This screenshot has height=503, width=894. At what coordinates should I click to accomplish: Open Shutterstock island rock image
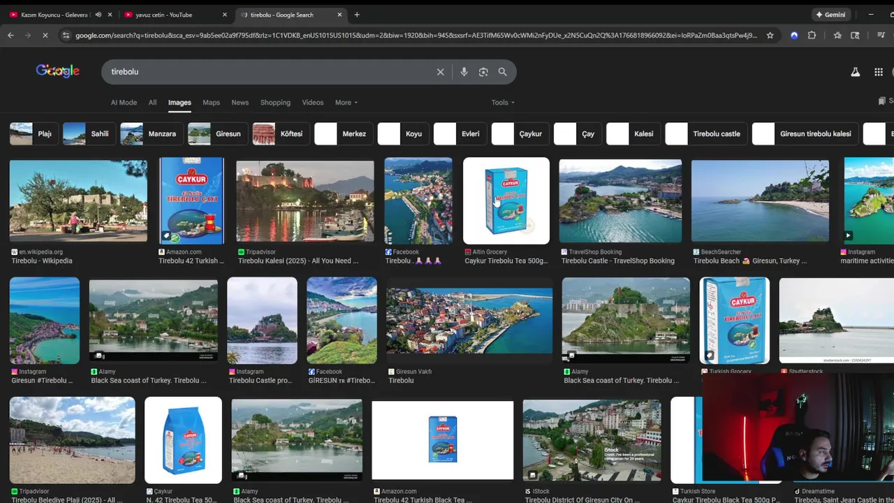[x=836, y=320]
